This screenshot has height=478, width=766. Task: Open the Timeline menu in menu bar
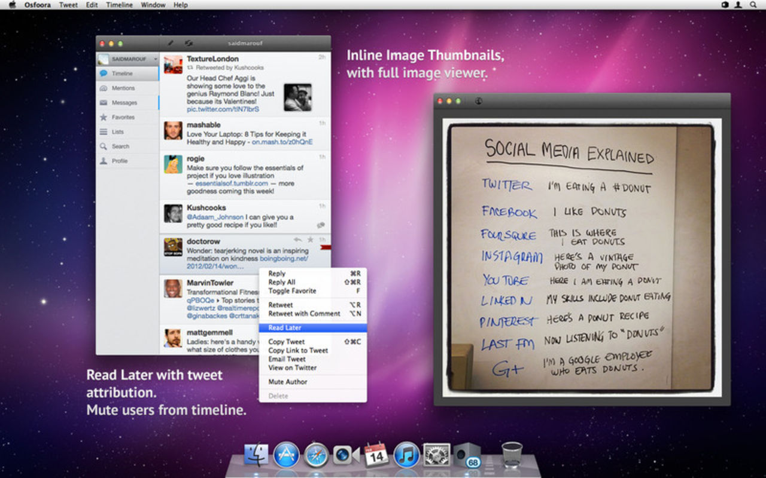click(x=119, y=5)
